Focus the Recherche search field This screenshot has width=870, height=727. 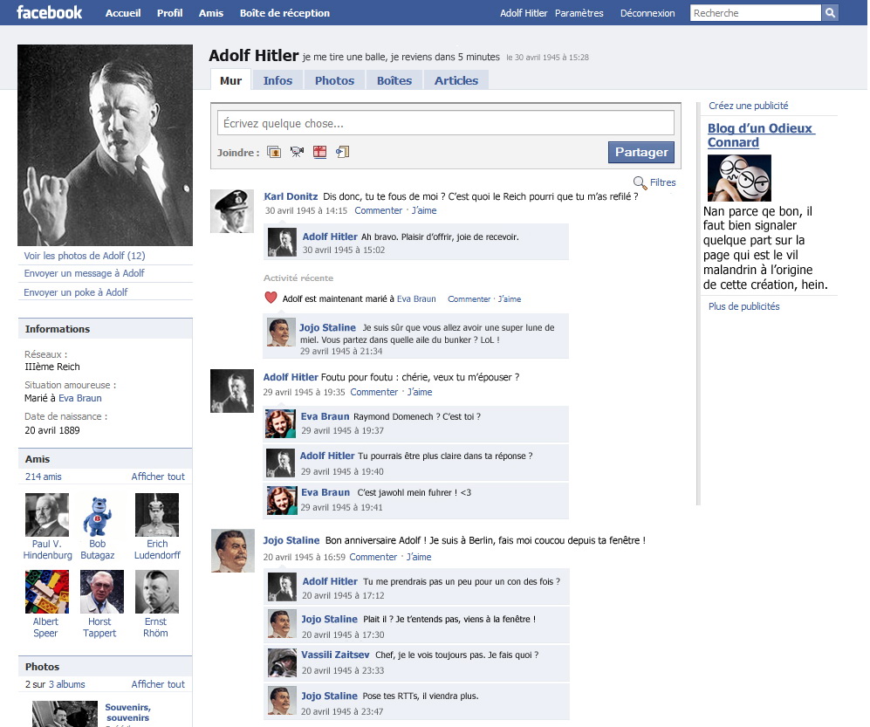coord(755,13)
